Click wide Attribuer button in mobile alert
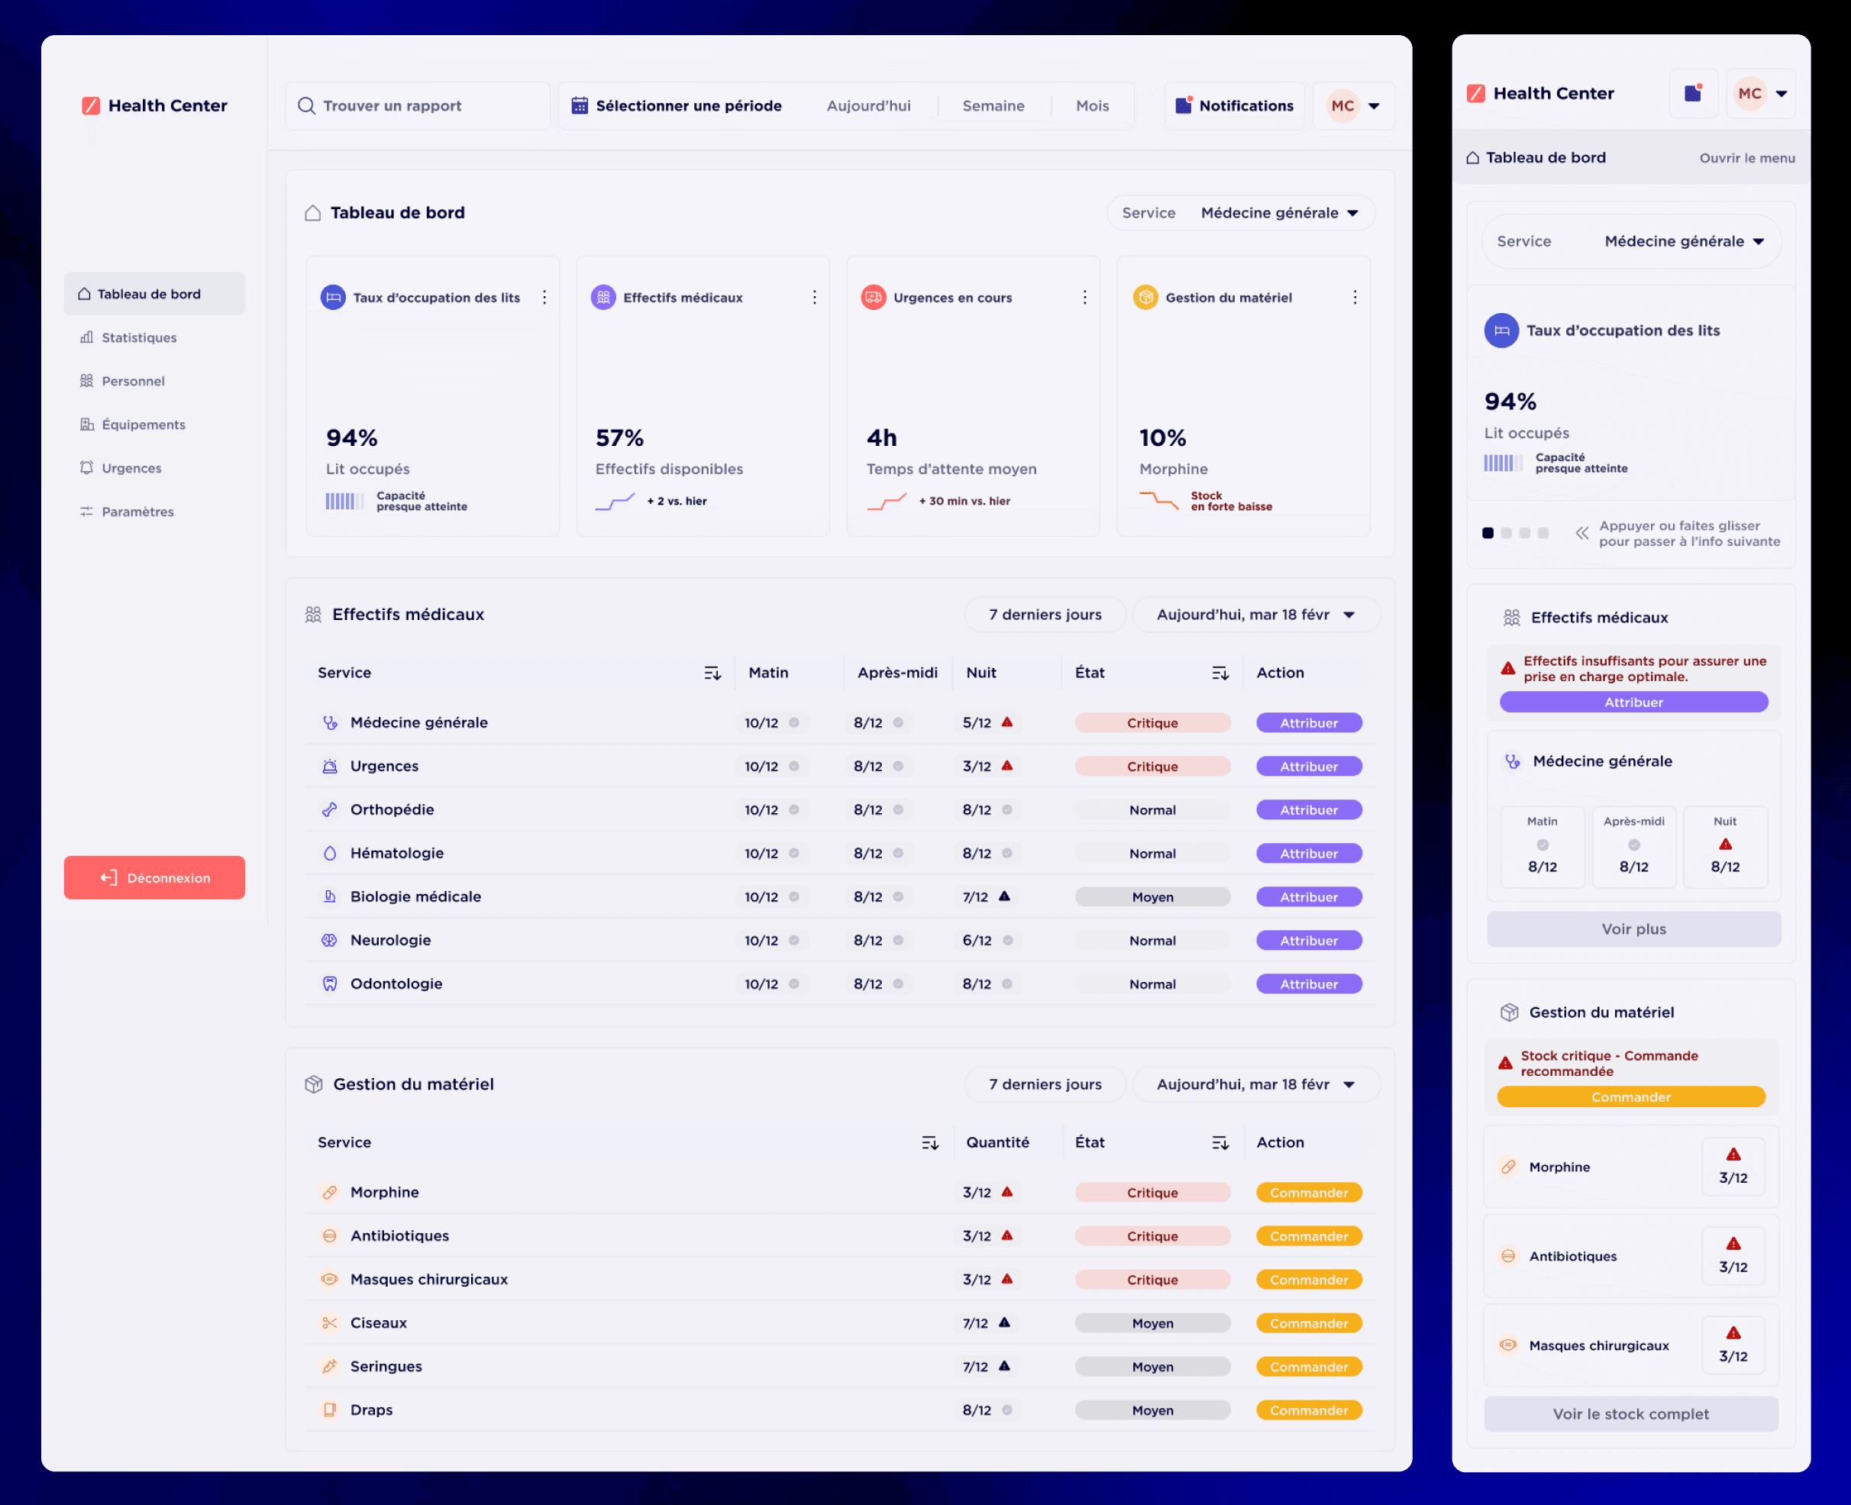The image size is (1851, 1505). coord(1633,702)
